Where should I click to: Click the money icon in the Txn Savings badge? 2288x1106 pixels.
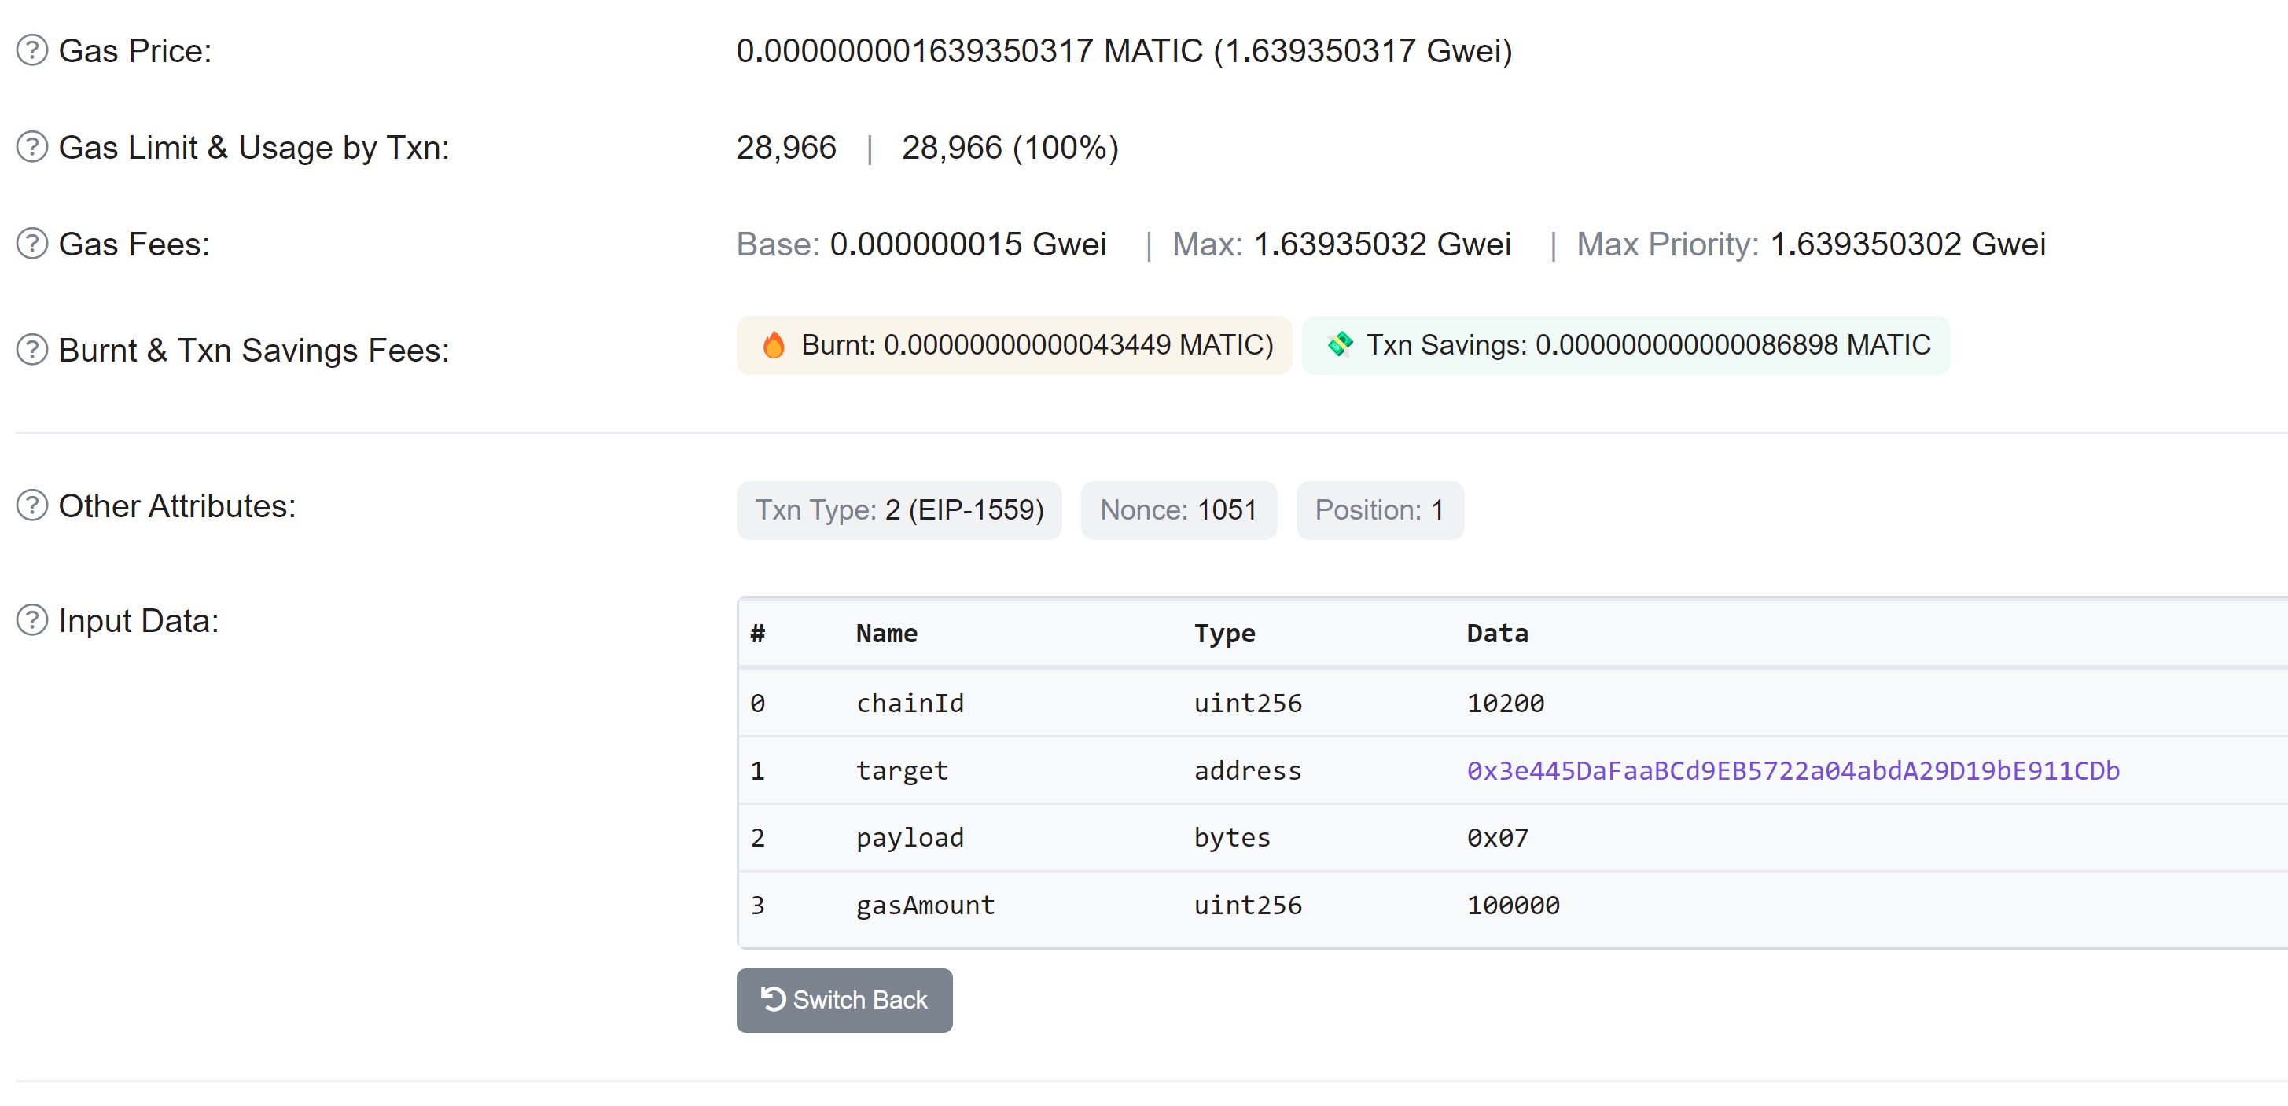coord(1340,344)
